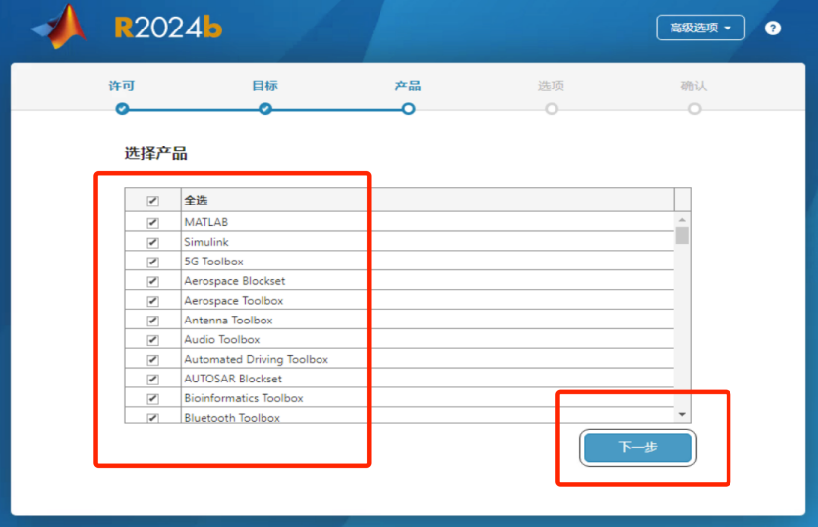Click the product list scrollbar thumb
Image resolution: width=818 pixels, height=527 pixels.
coord(682,235)
